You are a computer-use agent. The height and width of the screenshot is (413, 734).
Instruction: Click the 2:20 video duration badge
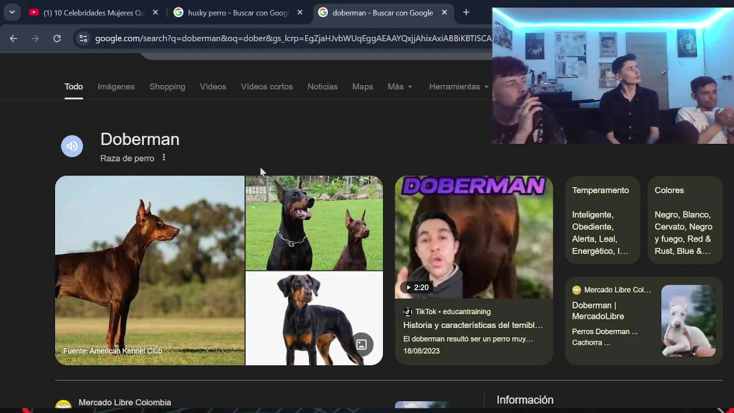pos(417,287)
